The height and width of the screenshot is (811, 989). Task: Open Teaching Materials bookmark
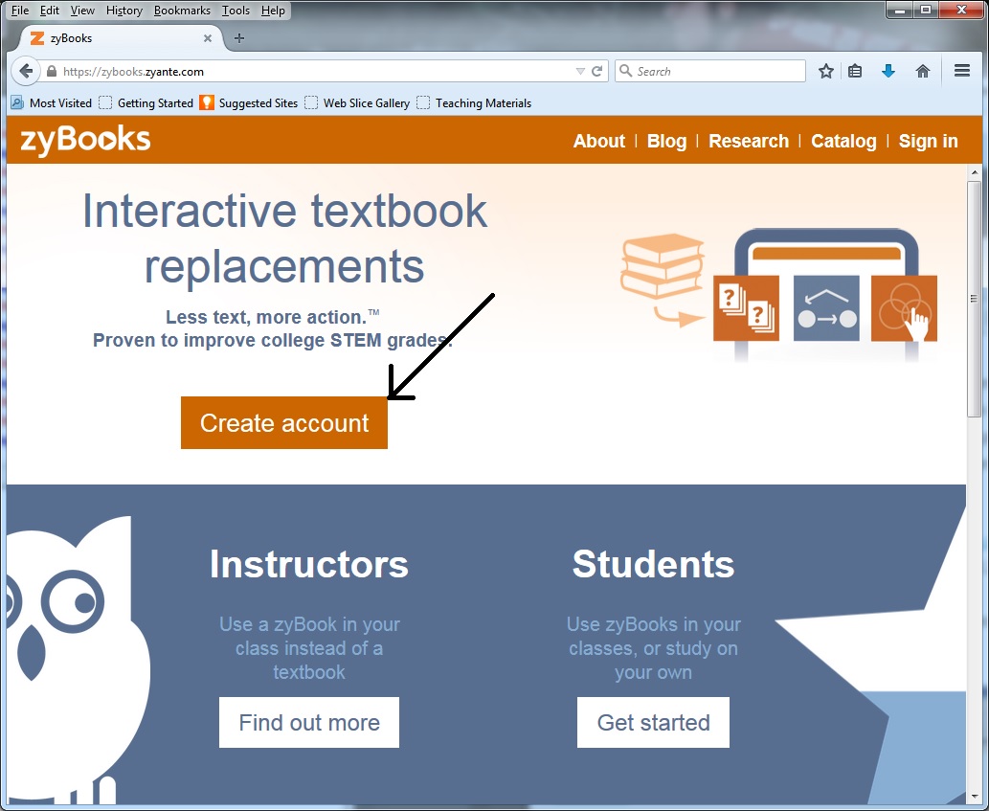pyautogui.click(x=474, y=102)
